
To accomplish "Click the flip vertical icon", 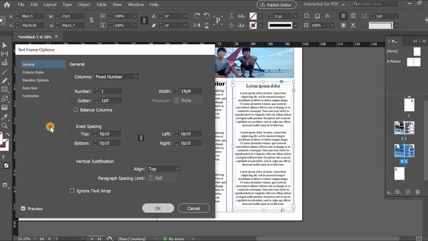I will coord(207,25).
